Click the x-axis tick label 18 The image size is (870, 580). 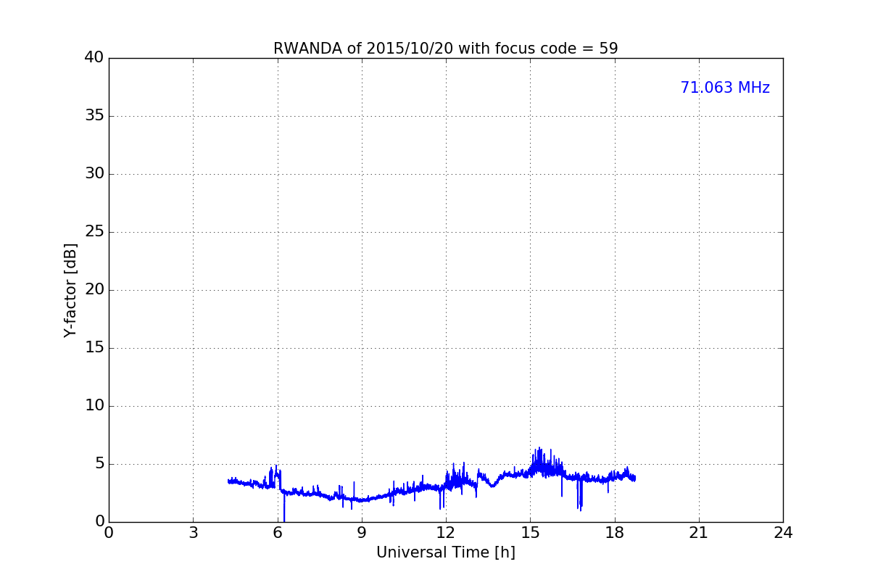coord(614,533)
